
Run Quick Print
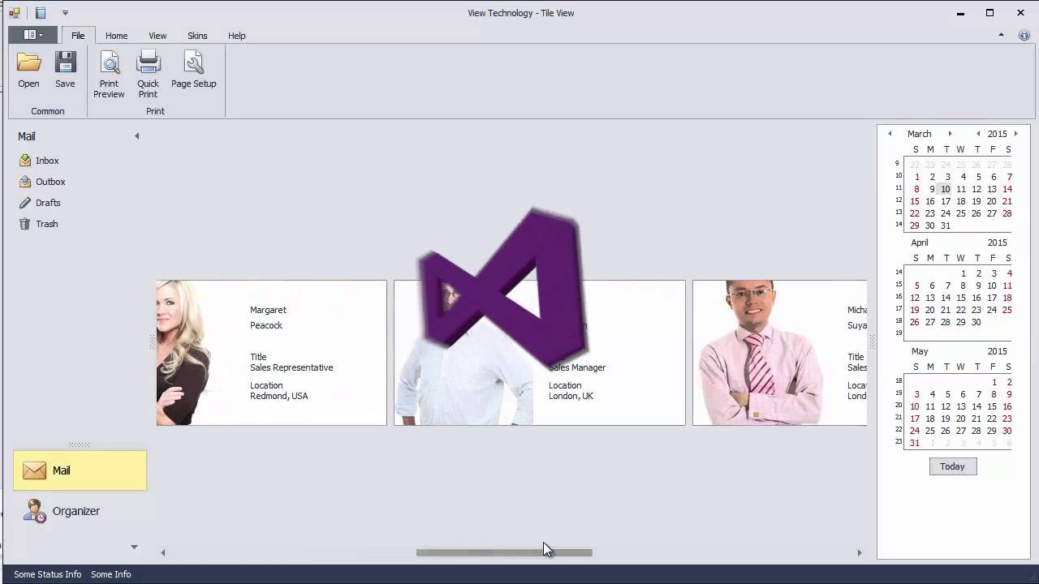click(x=148, y=74)
